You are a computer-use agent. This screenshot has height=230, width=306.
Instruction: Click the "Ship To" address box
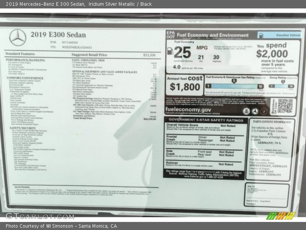pyautogui.click(x=267, y=195)
